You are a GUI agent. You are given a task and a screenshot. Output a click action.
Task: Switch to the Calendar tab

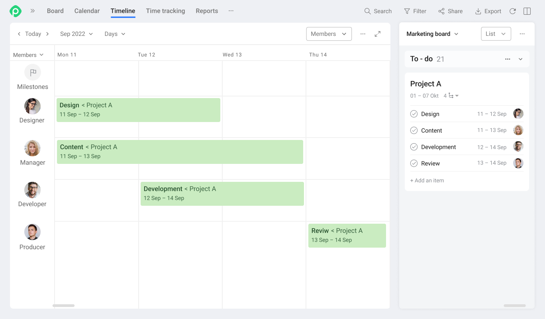tap(87, 11)
